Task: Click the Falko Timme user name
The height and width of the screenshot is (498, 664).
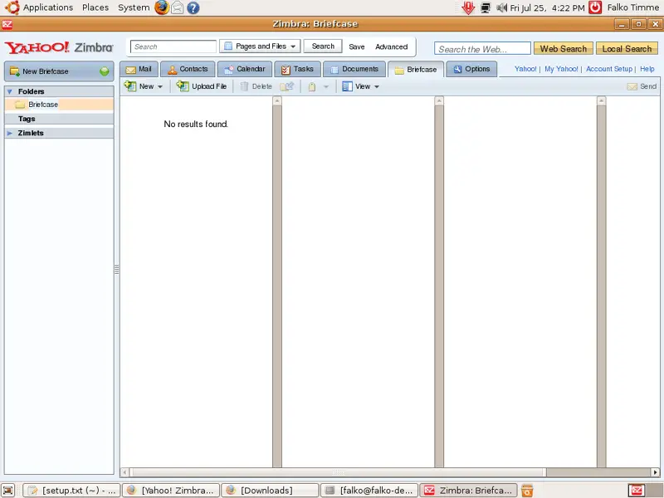Action: click(x=633, y=7)
